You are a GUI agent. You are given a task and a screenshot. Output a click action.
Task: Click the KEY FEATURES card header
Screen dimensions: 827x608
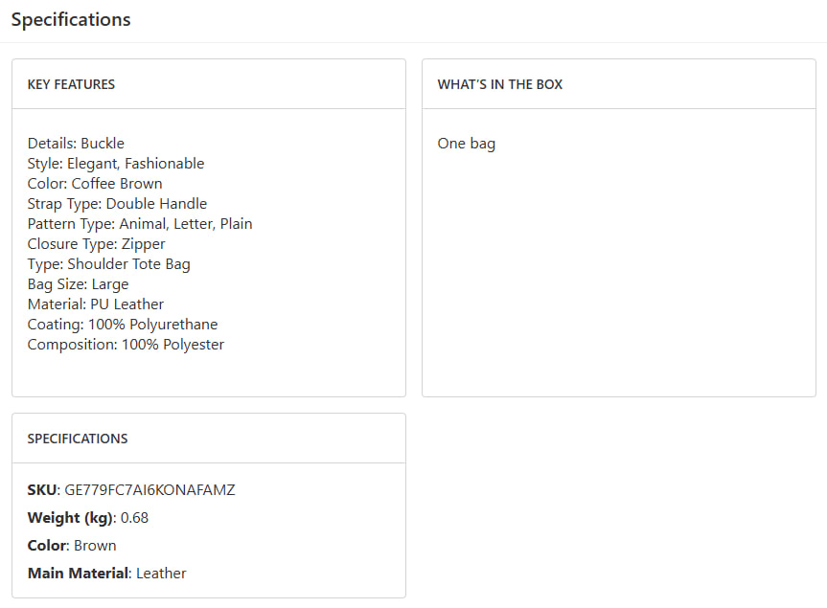(x=71, y=84)
